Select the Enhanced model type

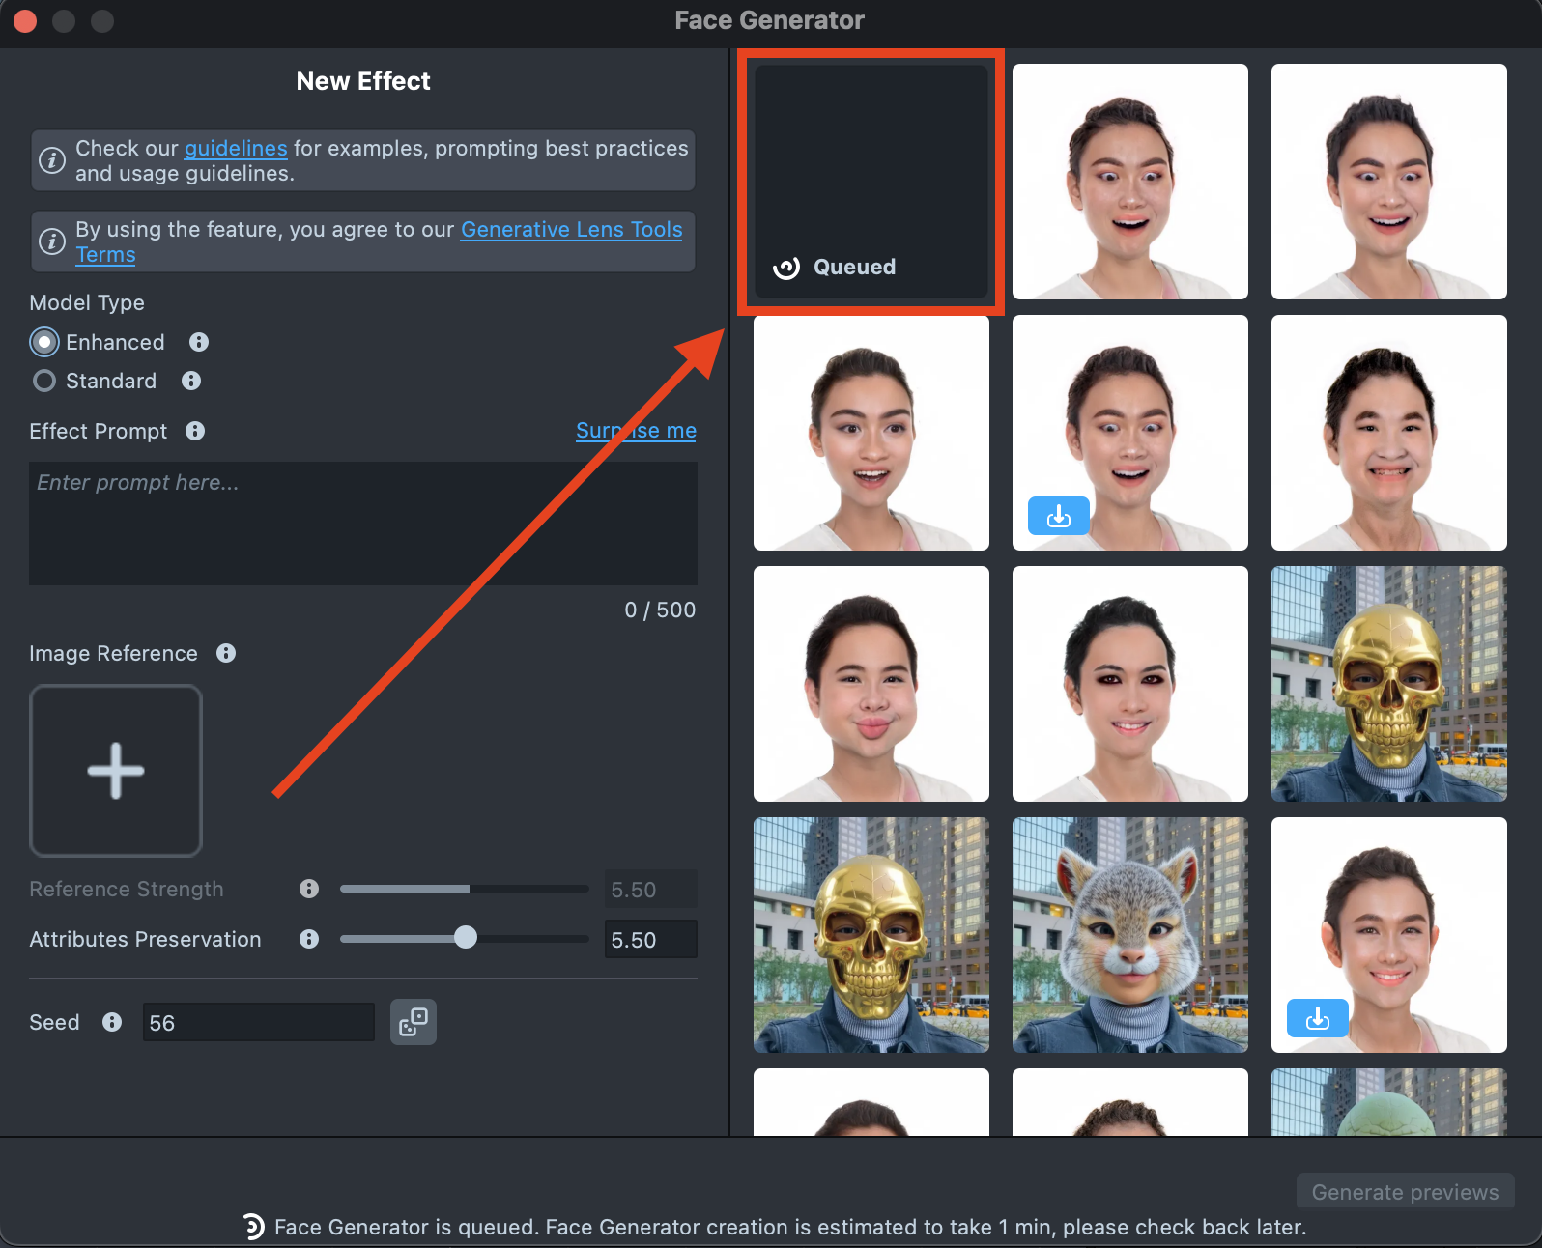[44, 342]
